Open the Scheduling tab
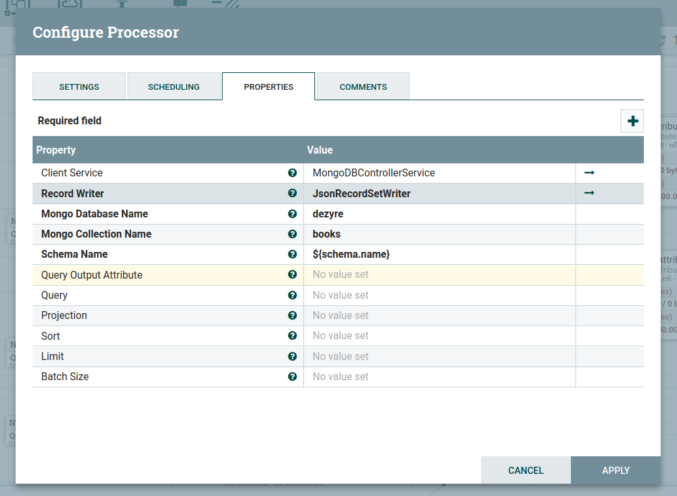 174,87
